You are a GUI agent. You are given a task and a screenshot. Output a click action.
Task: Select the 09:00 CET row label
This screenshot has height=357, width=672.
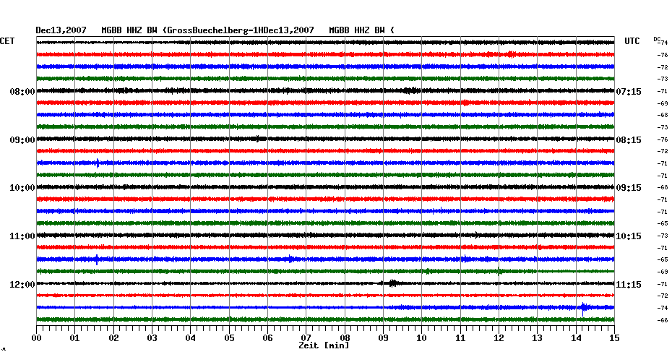22,140
